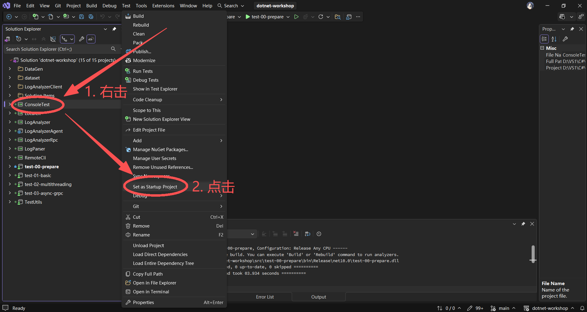
Task: Choose Unload Project
Action: point(174,245)
